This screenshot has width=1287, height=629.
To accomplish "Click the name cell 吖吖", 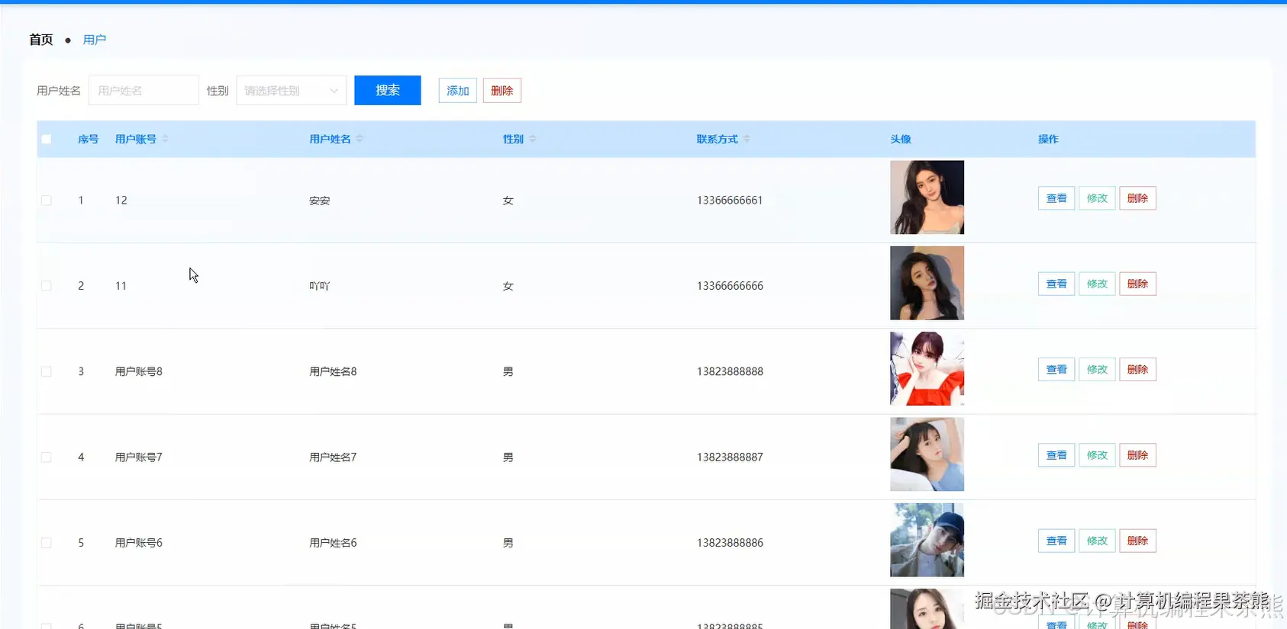I will tap(320, 286).
